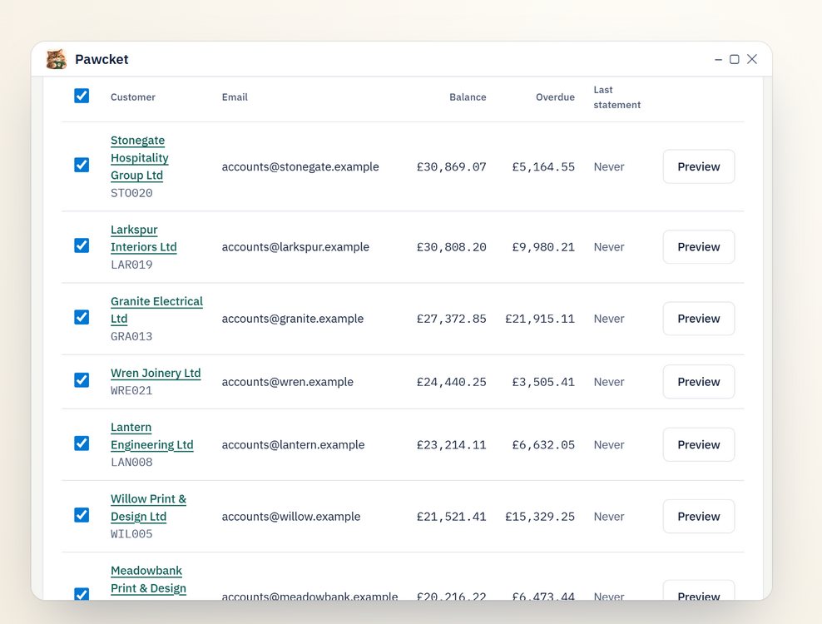The image size is (822, 624).
Task: Open Meadowbank Print & Design link
Action: click(148, 579)
